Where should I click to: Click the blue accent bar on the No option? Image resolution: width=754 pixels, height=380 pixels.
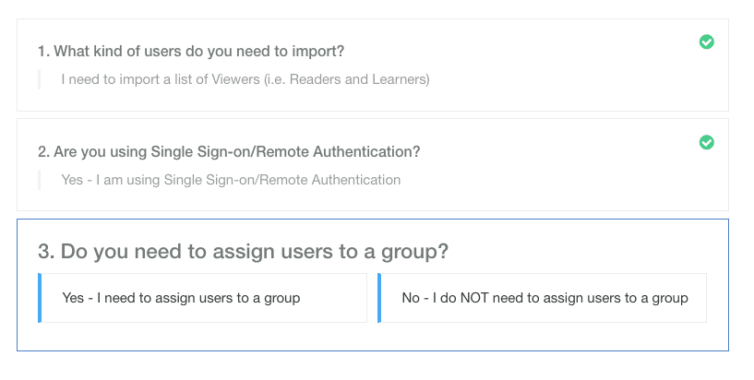click(379, 298)
